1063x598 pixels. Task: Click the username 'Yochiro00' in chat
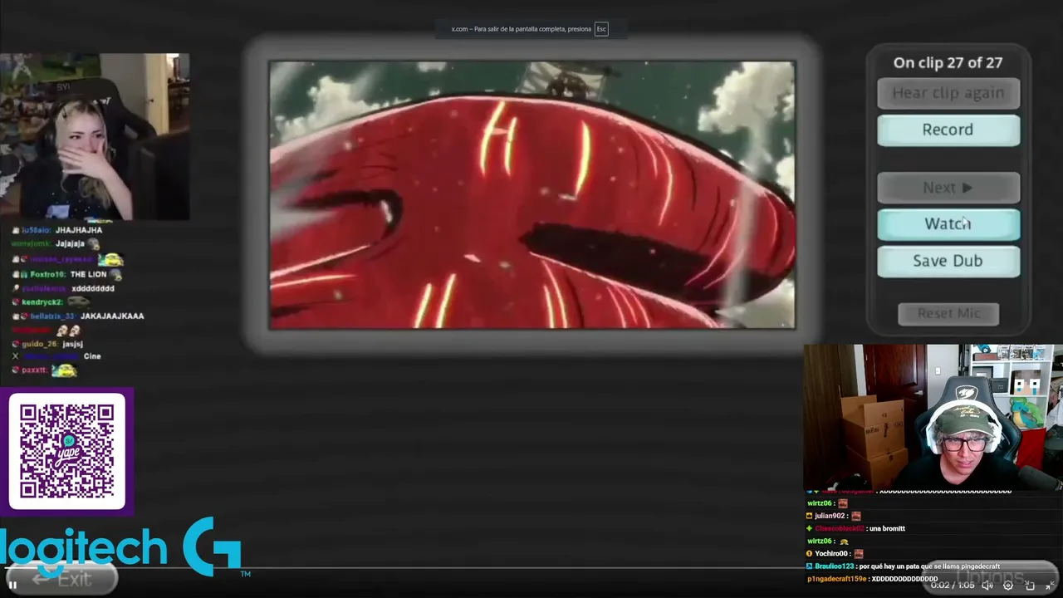831,554
